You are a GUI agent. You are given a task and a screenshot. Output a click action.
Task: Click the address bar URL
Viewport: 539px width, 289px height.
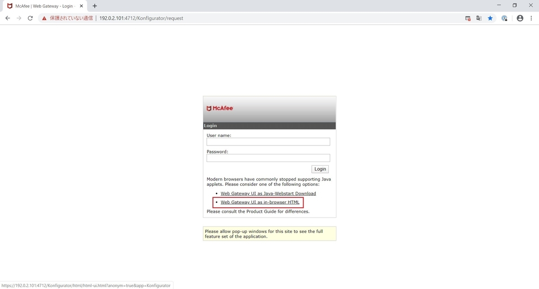[x=141, y=18]
